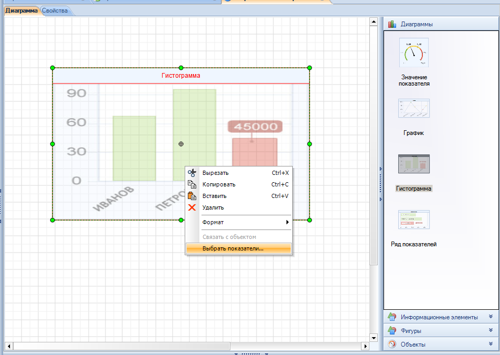Select the Ряд показателей icon
This screenshot has width=500, height=355.
coord(413,220)
